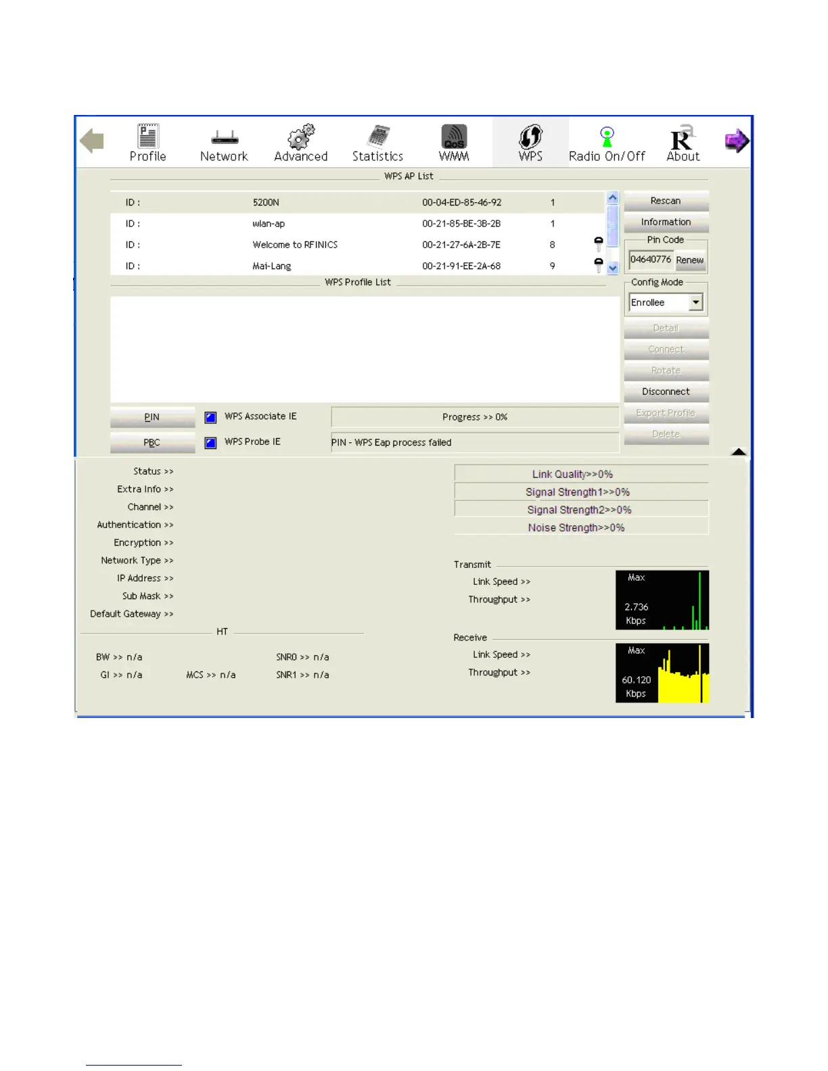Click the Information button
The width and height of the screenshot is (828, 1071).
pos(666,222)
